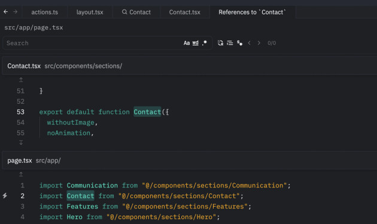Click the src/app/page.tsx breadcrumb path

click(x=34, y=28)
